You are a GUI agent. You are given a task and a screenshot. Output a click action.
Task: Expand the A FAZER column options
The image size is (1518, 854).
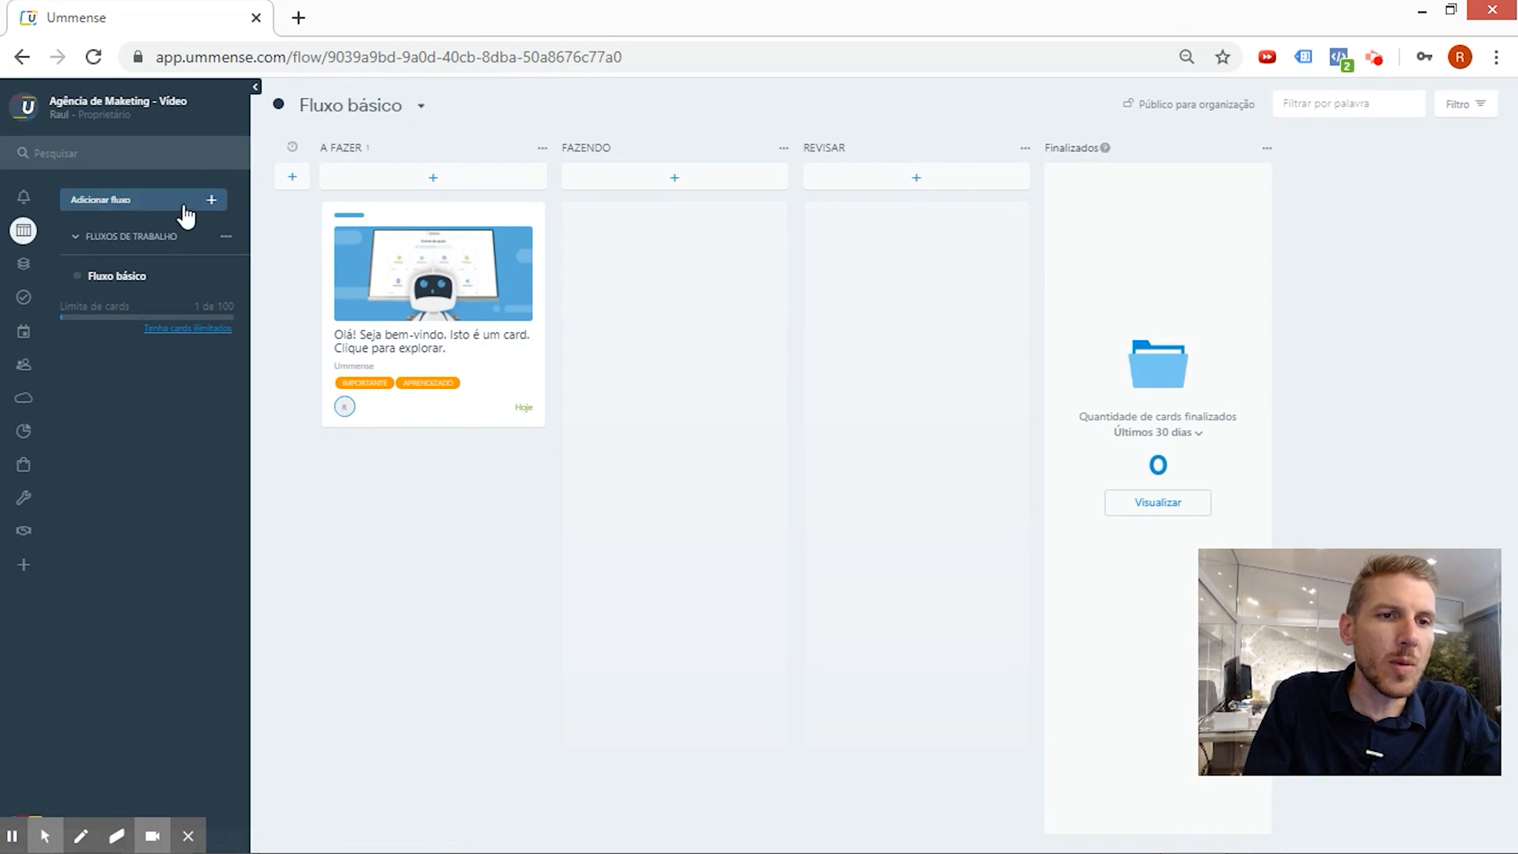click(x=542, y=147)
